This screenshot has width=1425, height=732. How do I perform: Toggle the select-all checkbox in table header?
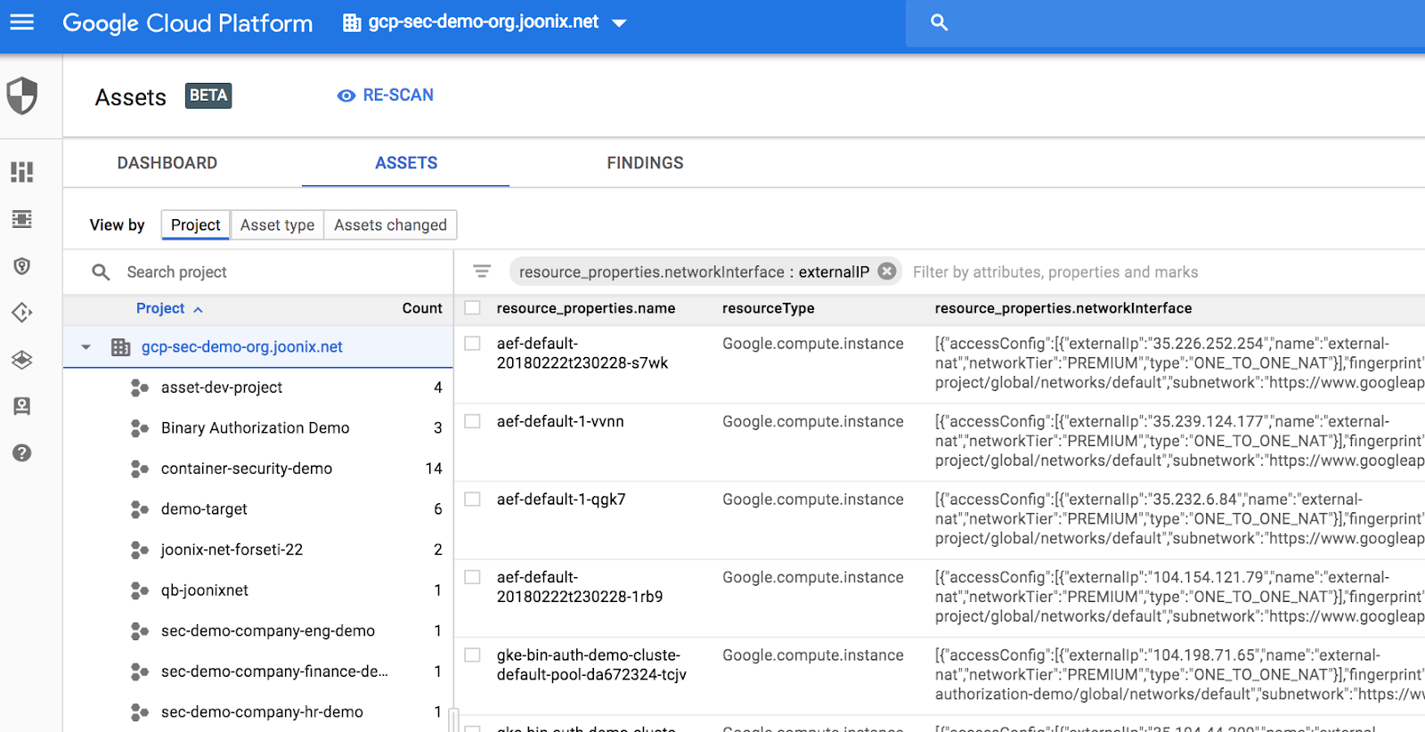[473, 308]
